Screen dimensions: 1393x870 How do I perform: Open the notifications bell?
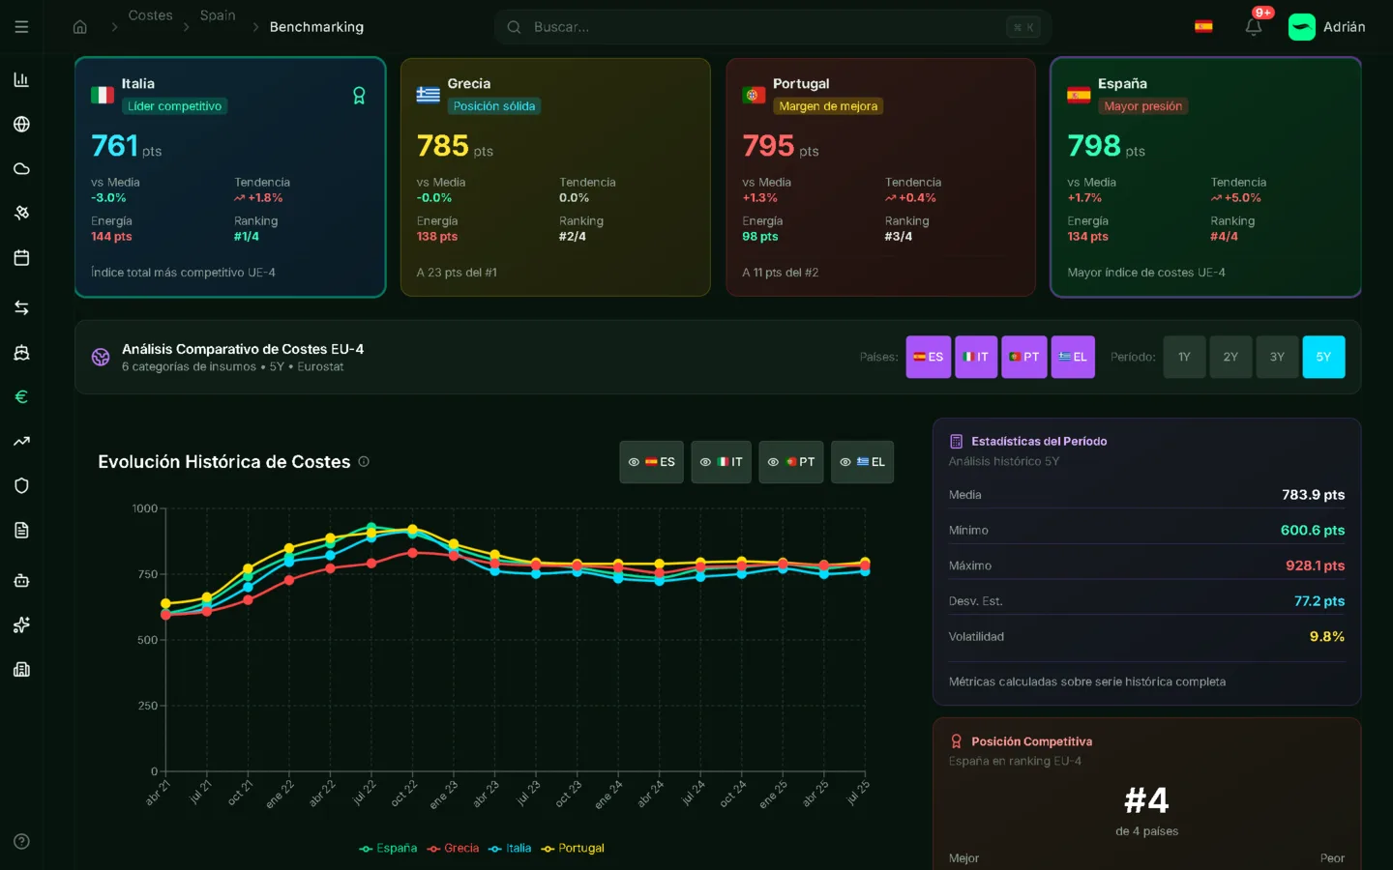[1253, 27]
